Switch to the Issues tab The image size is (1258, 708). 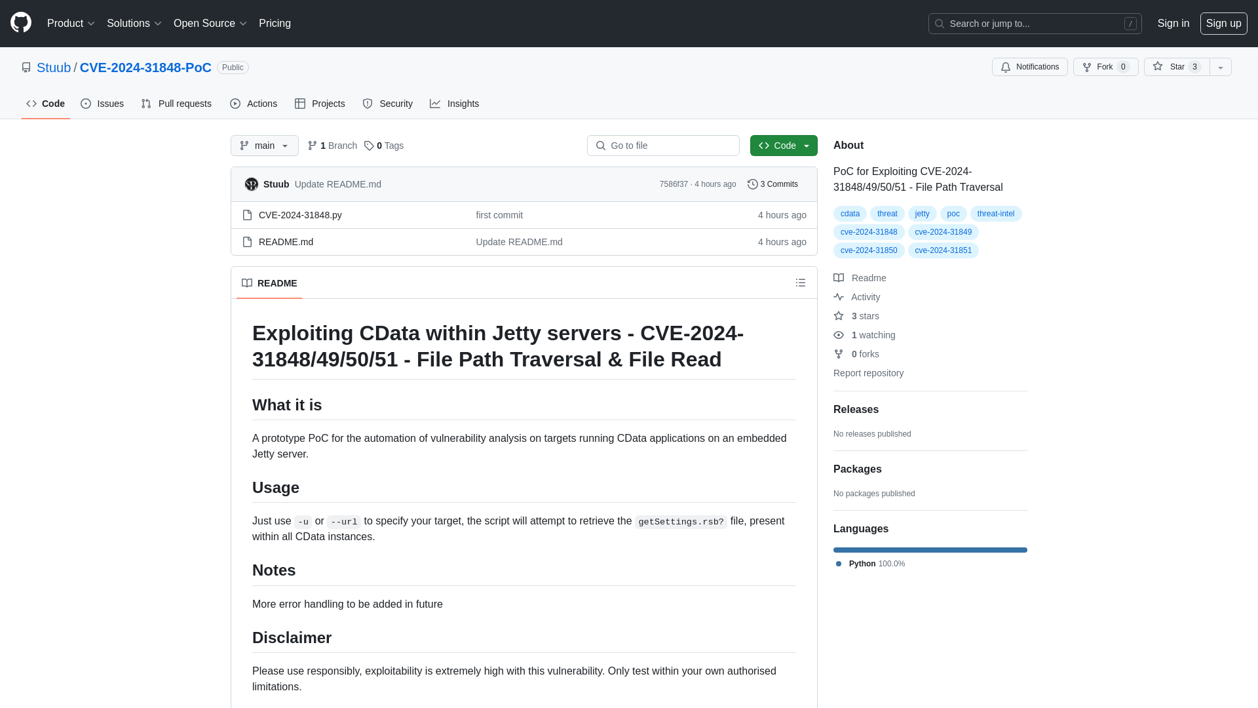click(x=102, y=104)
